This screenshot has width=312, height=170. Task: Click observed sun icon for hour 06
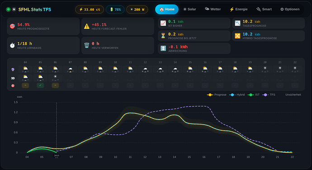[55, 77]
